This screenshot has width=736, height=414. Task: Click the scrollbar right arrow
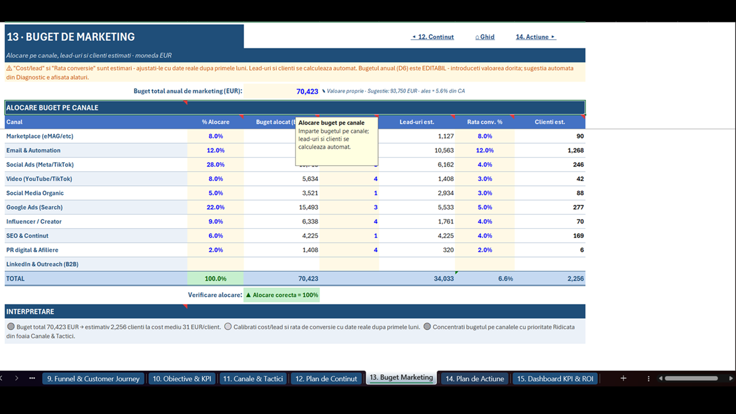(x=732, y=378)
